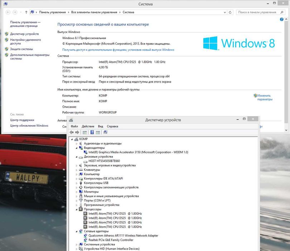Screen dimensions: 290x251
Task: Click Все элементы панели управления breadcrumb
Action: pyautogui.click(x=94, y=12)
